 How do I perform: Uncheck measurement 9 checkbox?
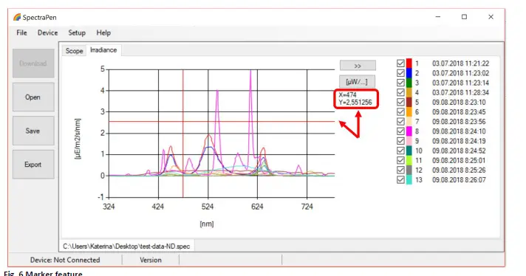400,141
